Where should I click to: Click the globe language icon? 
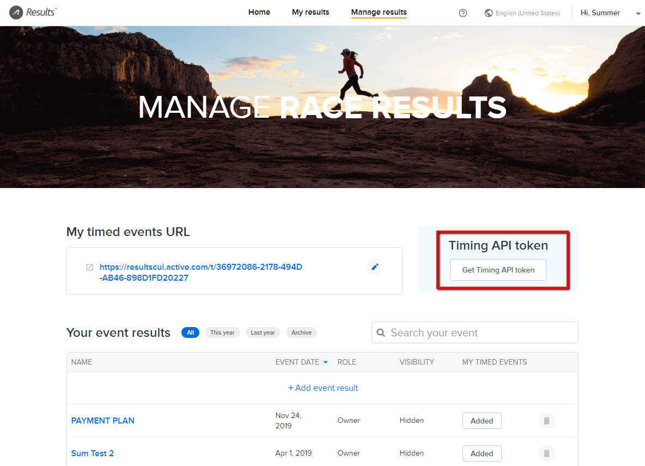click(x=489, y=13)
